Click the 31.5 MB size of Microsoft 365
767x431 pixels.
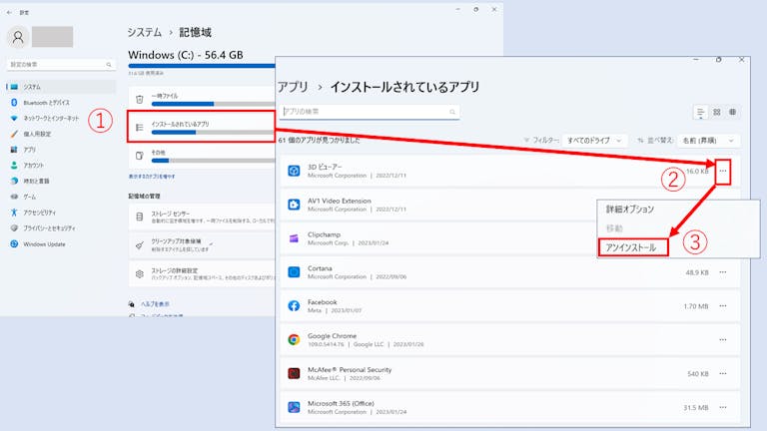pos(695,407)
